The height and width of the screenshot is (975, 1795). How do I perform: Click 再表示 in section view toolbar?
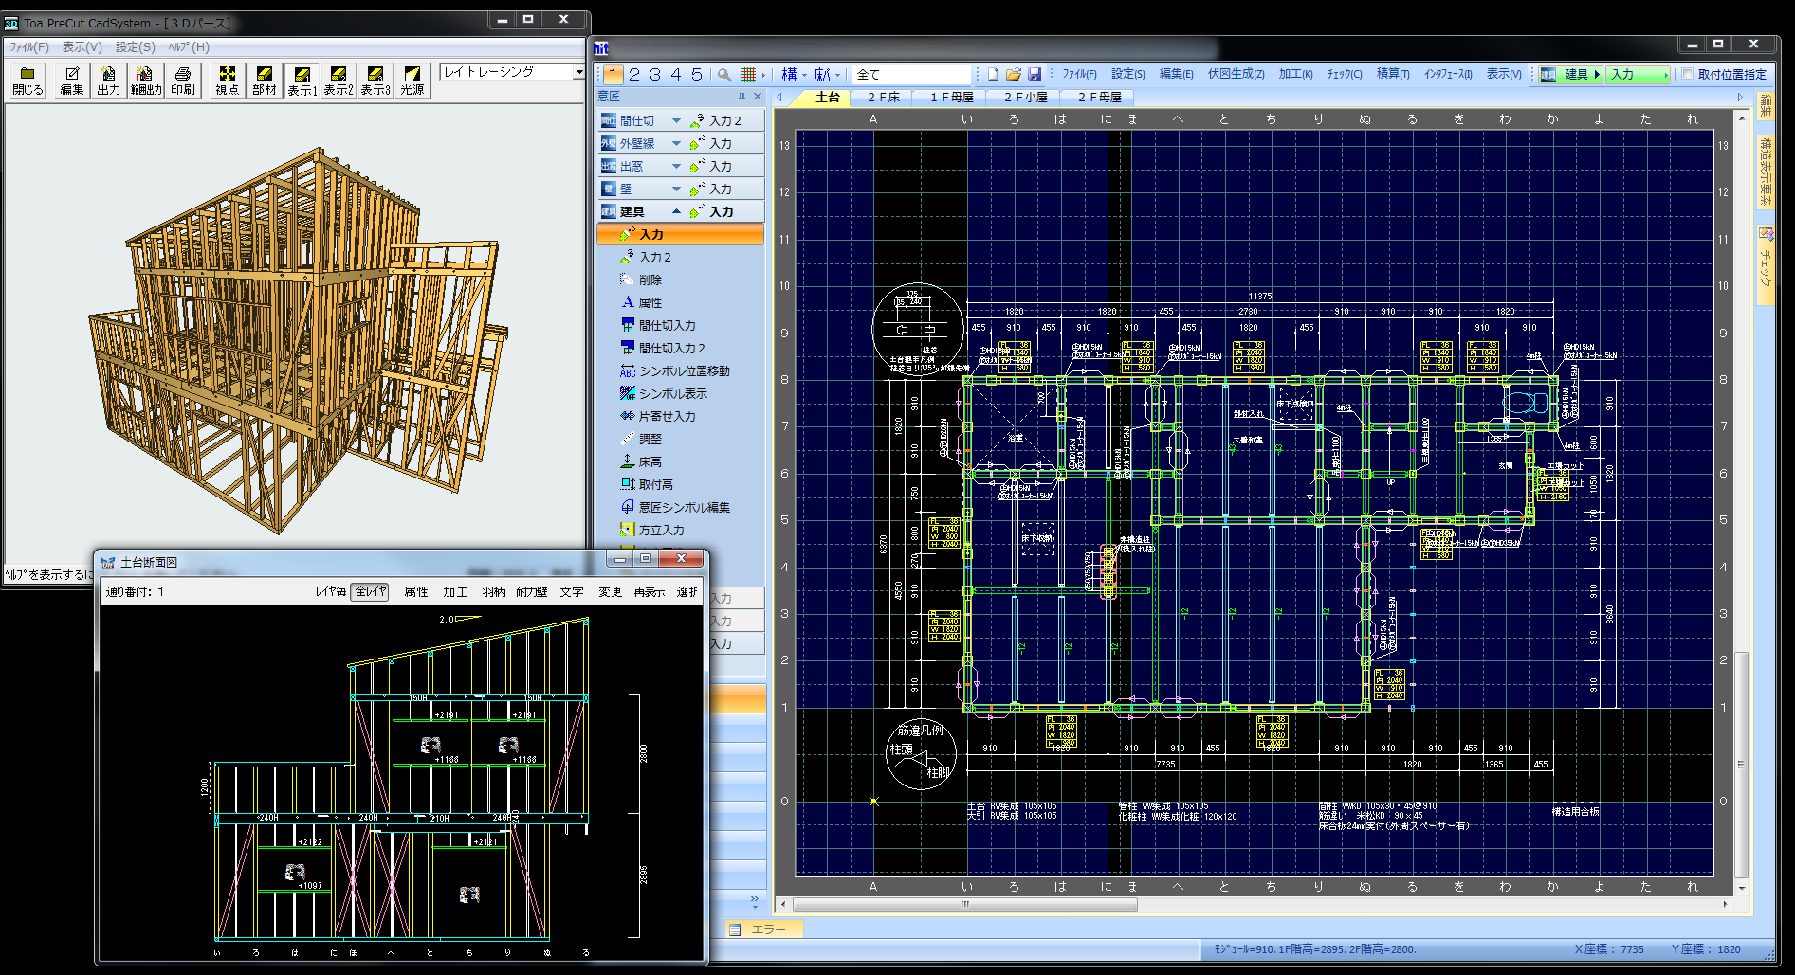650,591
